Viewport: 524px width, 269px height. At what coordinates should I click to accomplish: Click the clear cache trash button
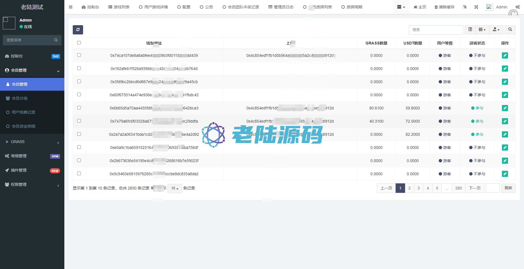[444, 7]
